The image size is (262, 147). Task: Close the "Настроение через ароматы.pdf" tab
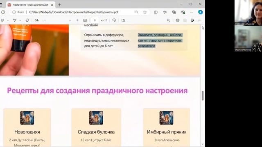(x=52, y=5)
